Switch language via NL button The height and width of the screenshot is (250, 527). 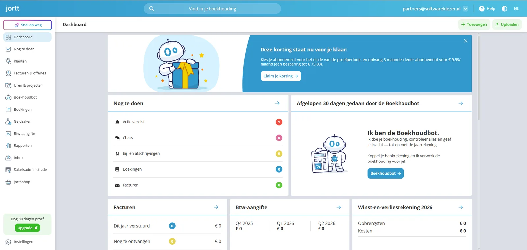(516, 9)
